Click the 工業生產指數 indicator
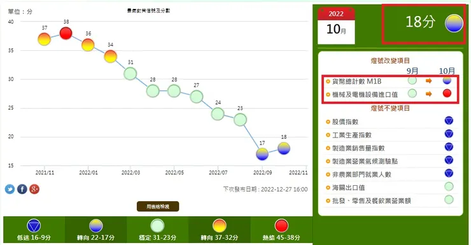Viewport: 471px width, 245px height. click(x=352, y=135)
